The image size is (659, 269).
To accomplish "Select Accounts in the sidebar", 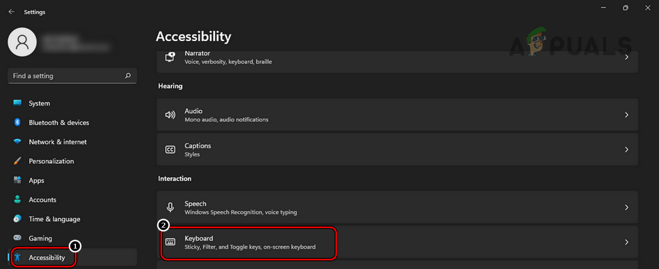I will tap(43, 200).
